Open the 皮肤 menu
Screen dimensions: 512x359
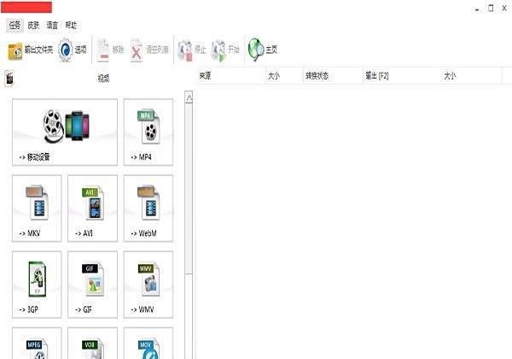tap(33, 25)
